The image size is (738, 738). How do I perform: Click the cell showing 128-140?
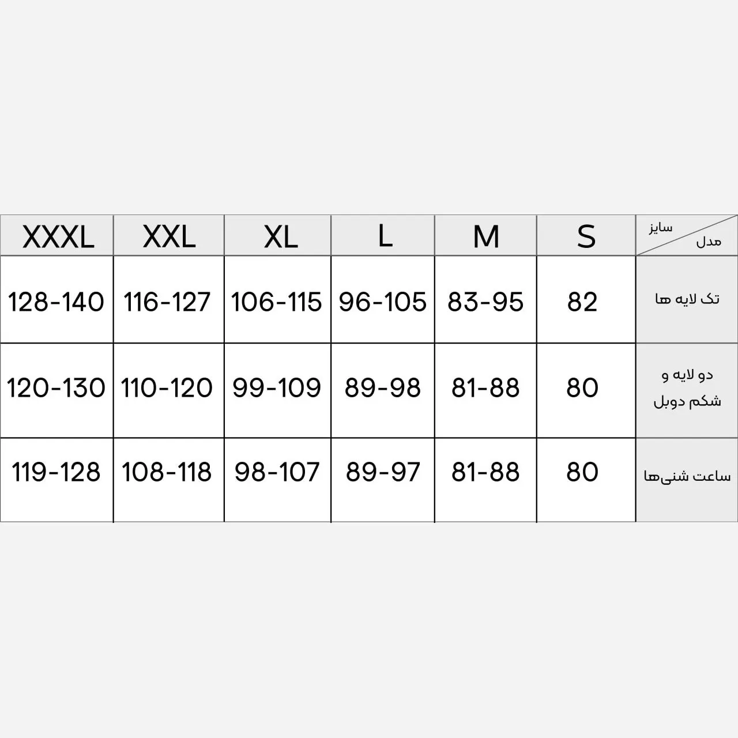pyautogui.click(x=56, y=302)
